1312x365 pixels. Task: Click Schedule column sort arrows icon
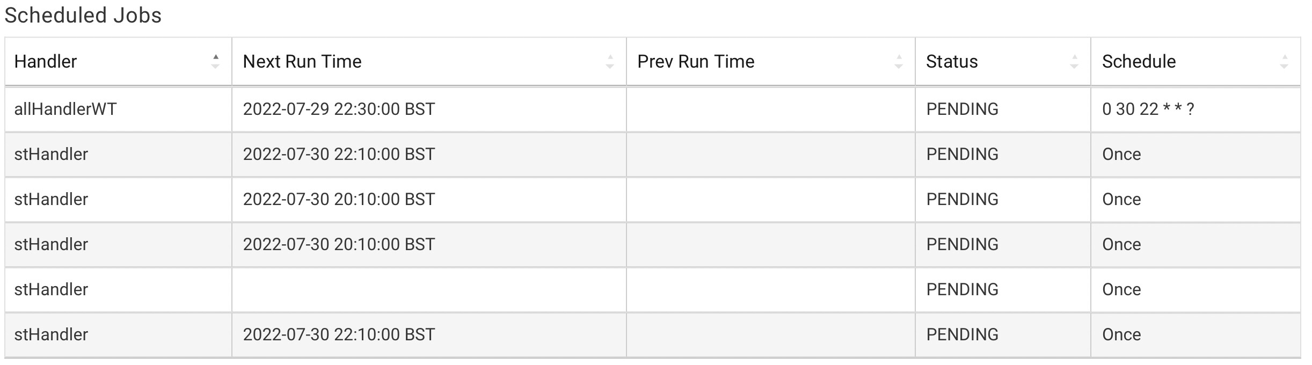(1284, 61)
